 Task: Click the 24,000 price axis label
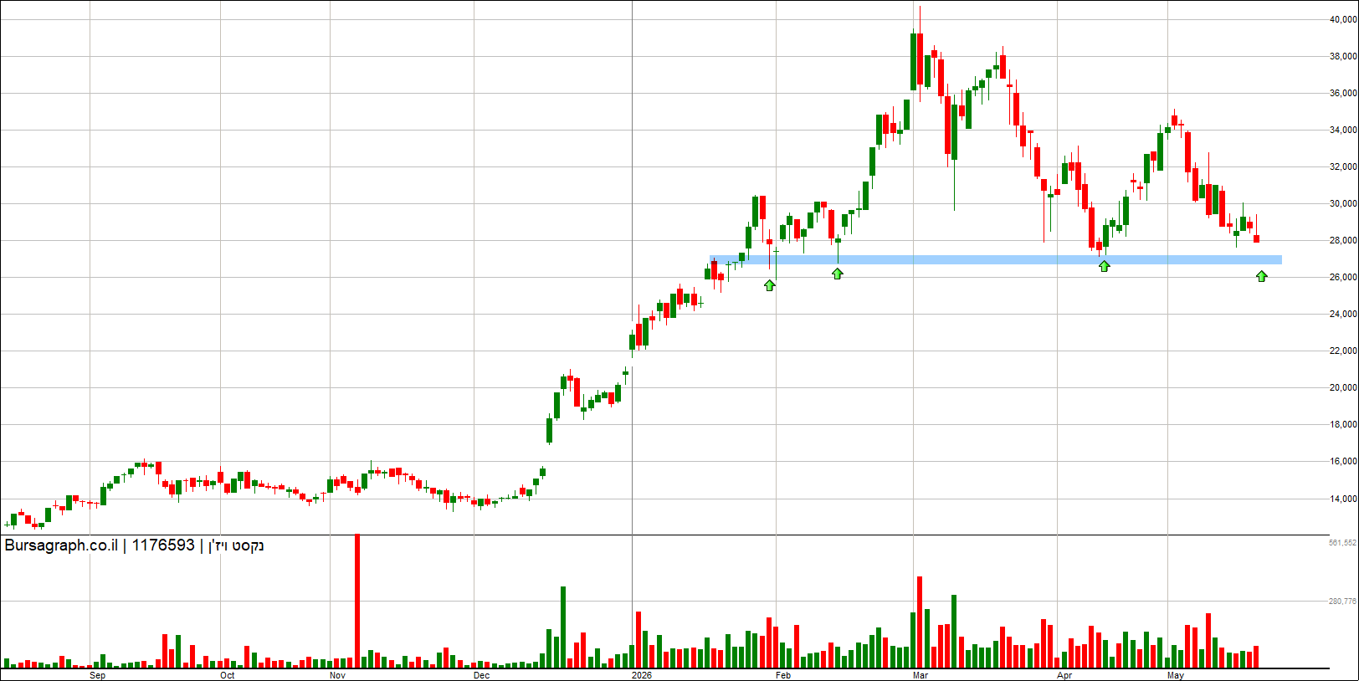(x=1343, y=314)
